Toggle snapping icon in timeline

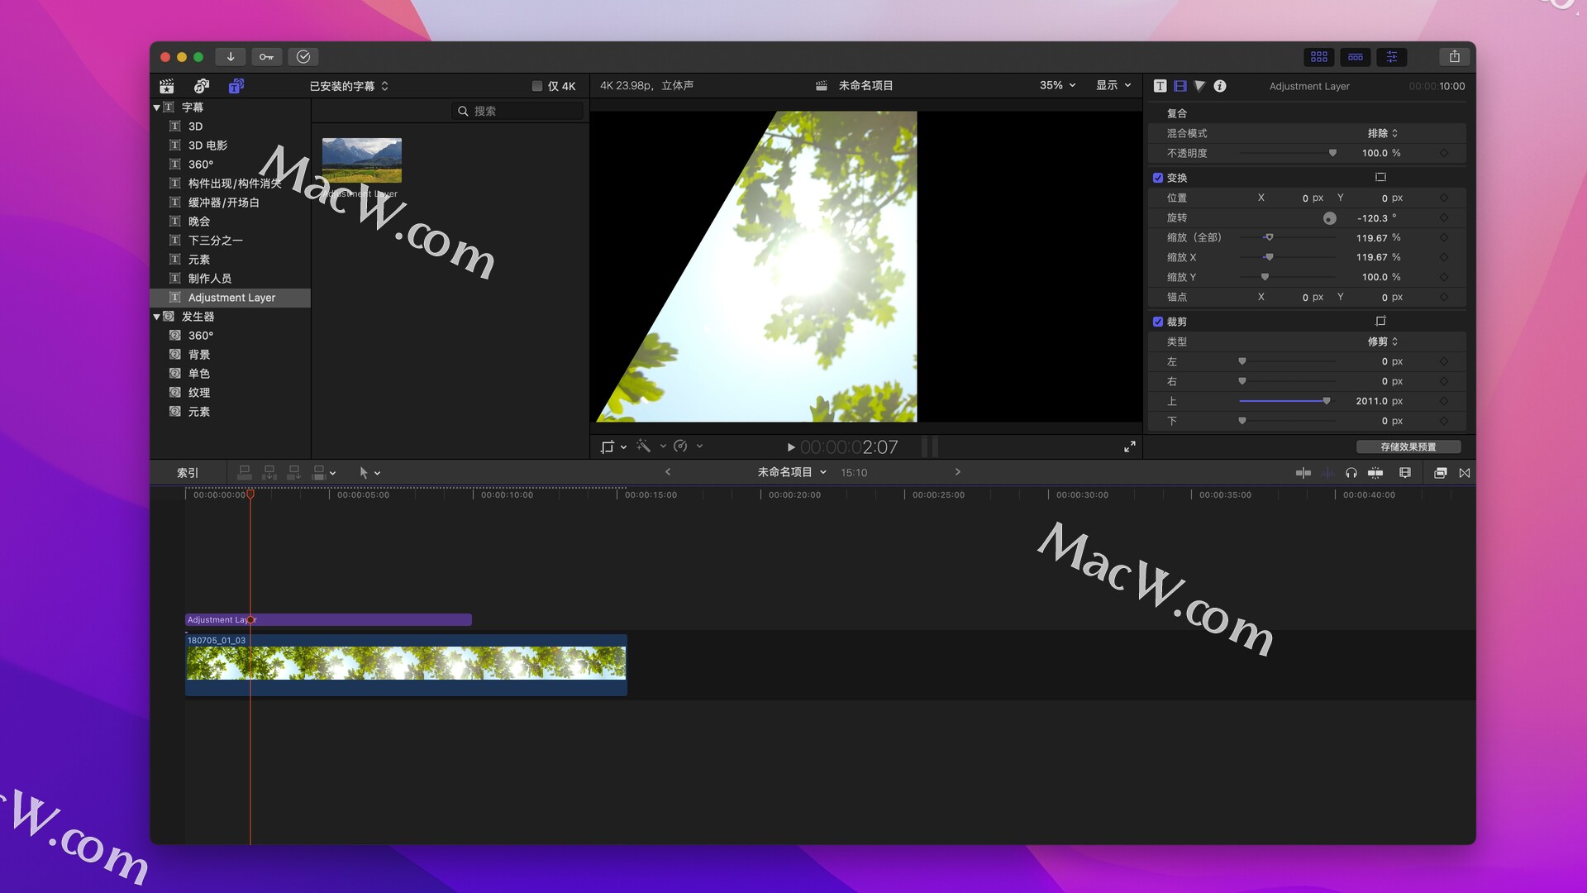point(1375,473)
